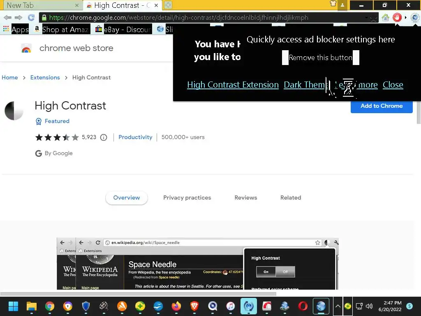Open High Contrast Extension link in popup
Image resolution: width=421 pixels, height=316 pixels.
[x=233, y=85]
